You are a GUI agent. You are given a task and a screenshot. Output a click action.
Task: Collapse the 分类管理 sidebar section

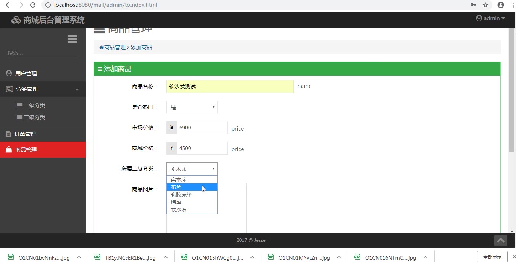click(43, 89)
